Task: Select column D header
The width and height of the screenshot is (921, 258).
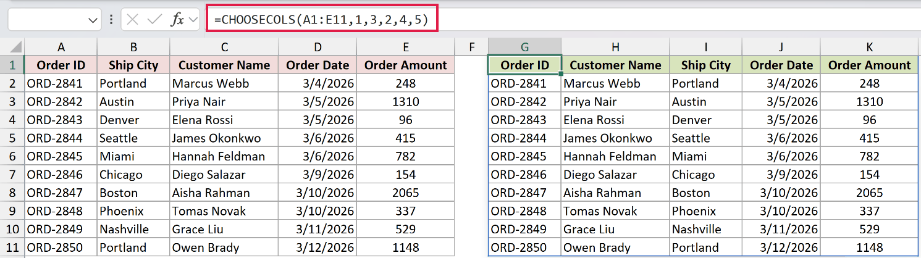Action: click(x=318, y=47)
